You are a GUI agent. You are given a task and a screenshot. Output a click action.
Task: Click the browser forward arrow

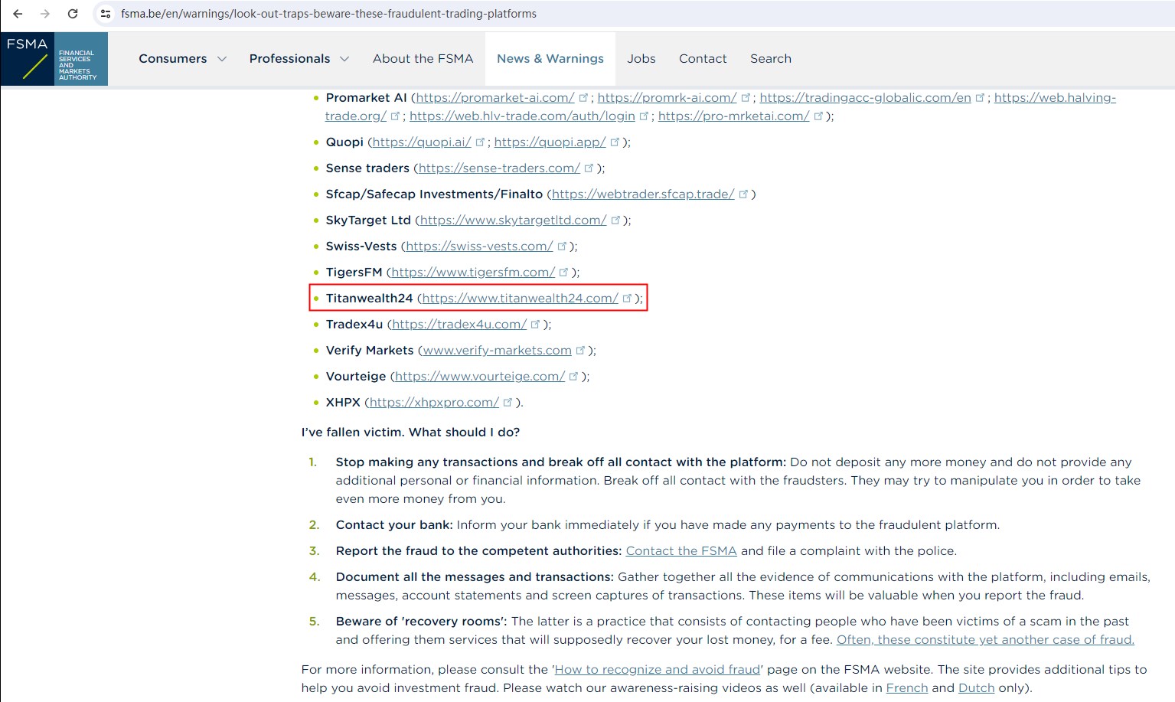(x=45, y=14)
